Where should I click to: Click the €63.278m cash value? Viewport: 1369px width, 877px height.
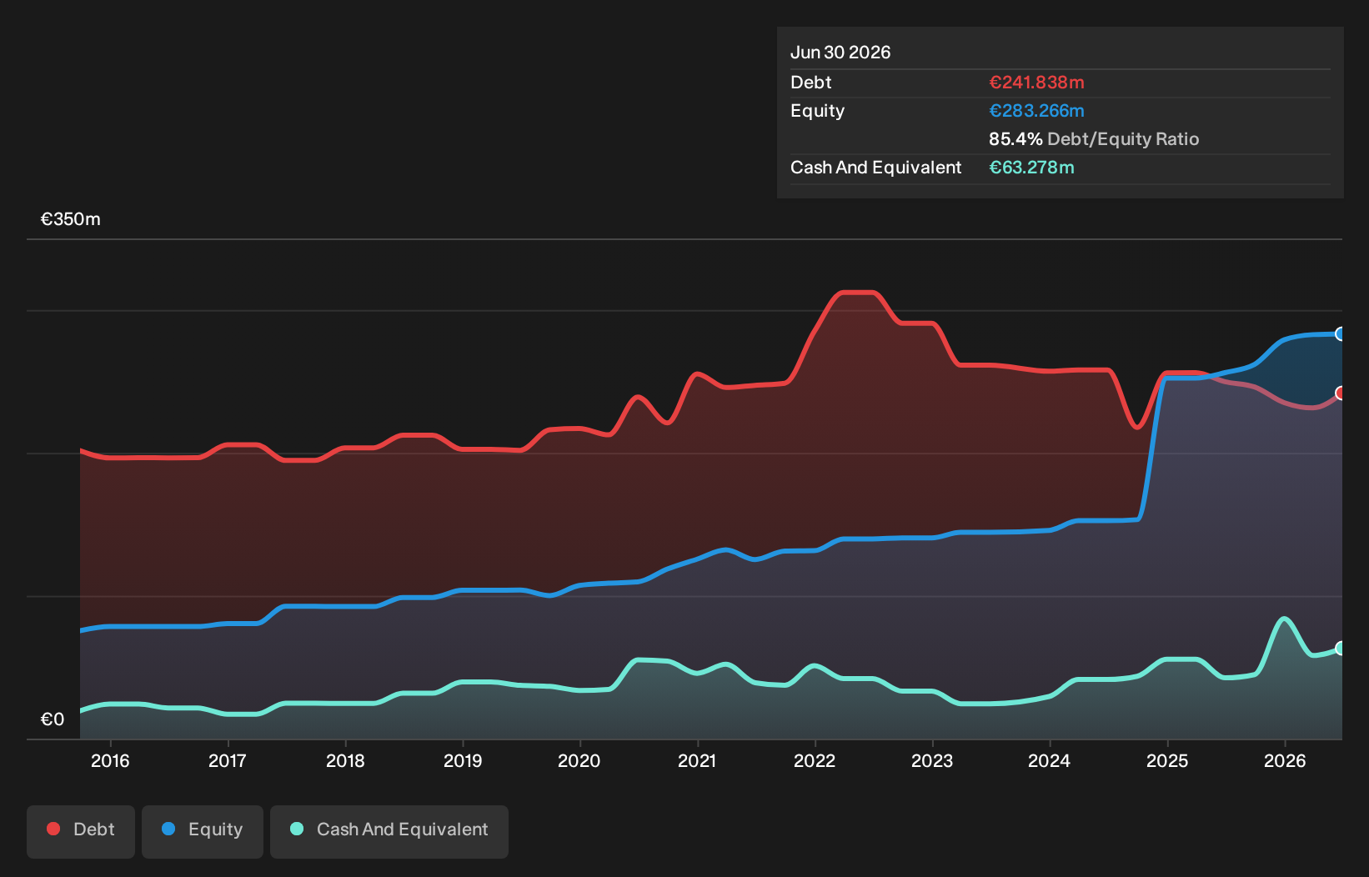coord(1031,168)
